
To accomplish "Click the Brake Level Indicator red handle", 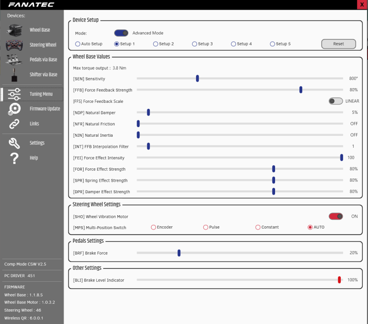I will [x=339, y=280].
